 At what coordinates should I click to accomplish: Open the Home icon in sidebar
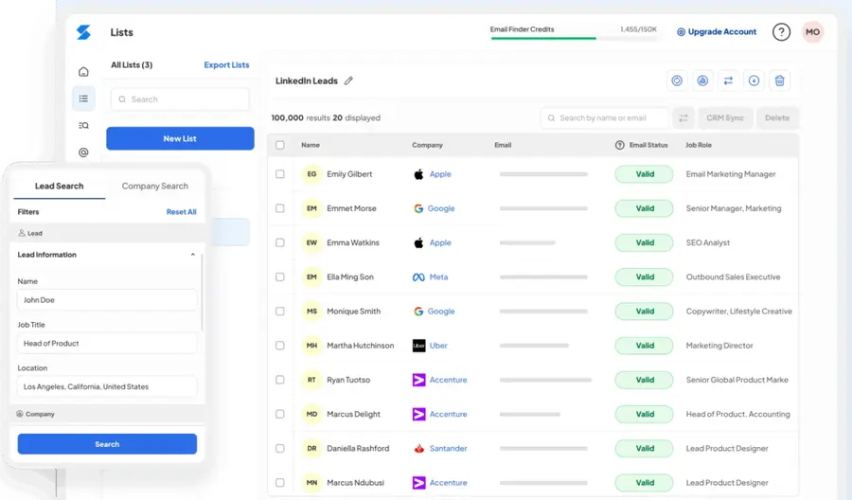click(x=83, y=71)
